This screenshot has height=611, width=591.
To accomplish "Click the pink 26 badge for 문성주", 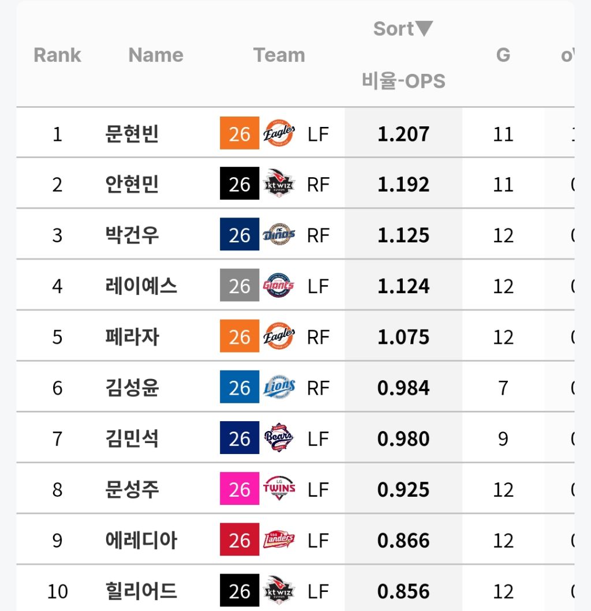I will (x=240, y=489).
